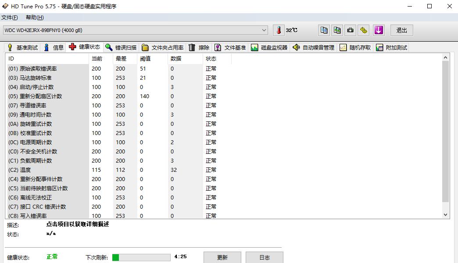
Task: Click the 更新 update button
Action: (222, 257)
